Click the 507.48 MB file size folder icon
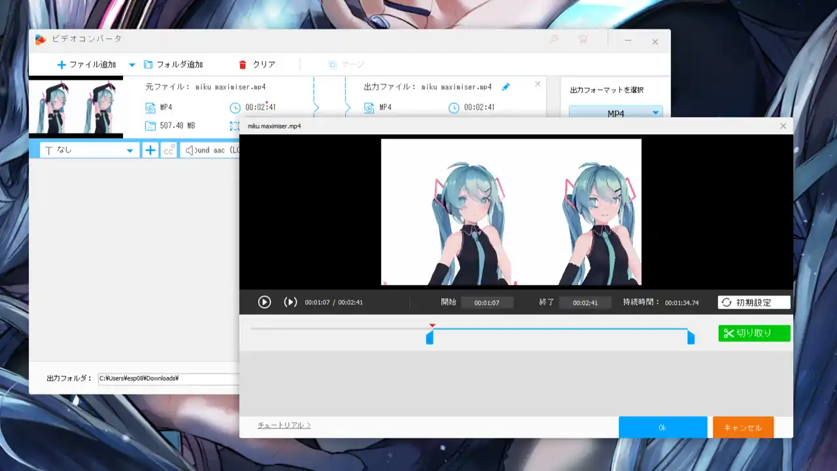837x471 pixels. click(x=150, y=126)
